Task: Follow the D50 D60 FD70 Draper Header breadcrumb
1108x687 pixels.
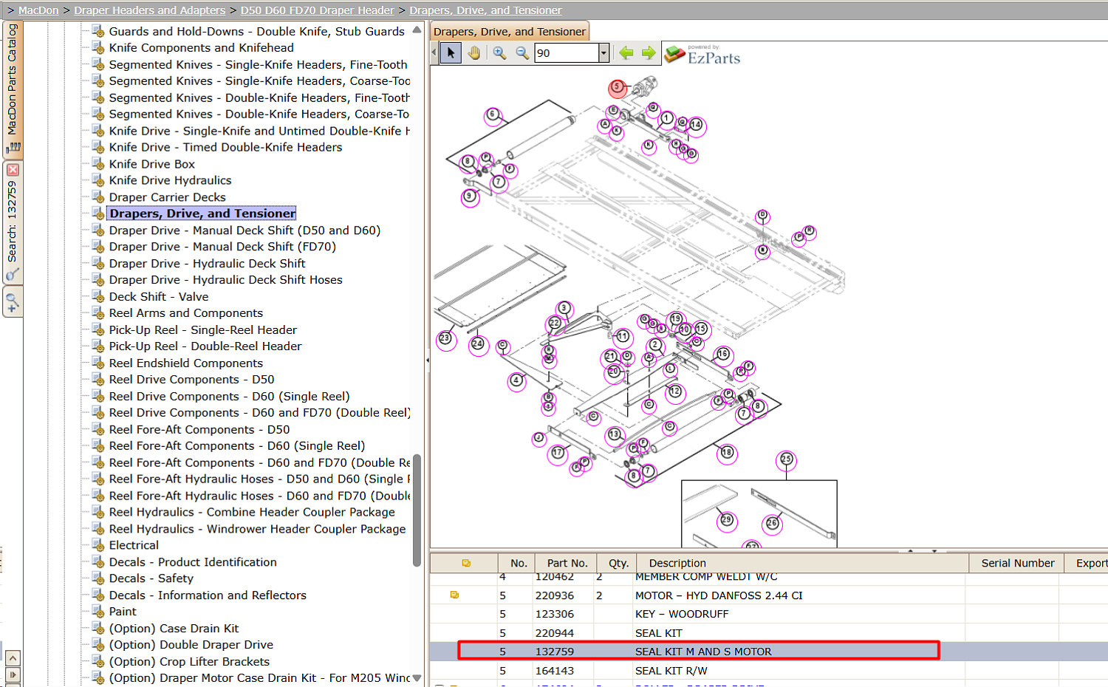Action: pos(317,10)
